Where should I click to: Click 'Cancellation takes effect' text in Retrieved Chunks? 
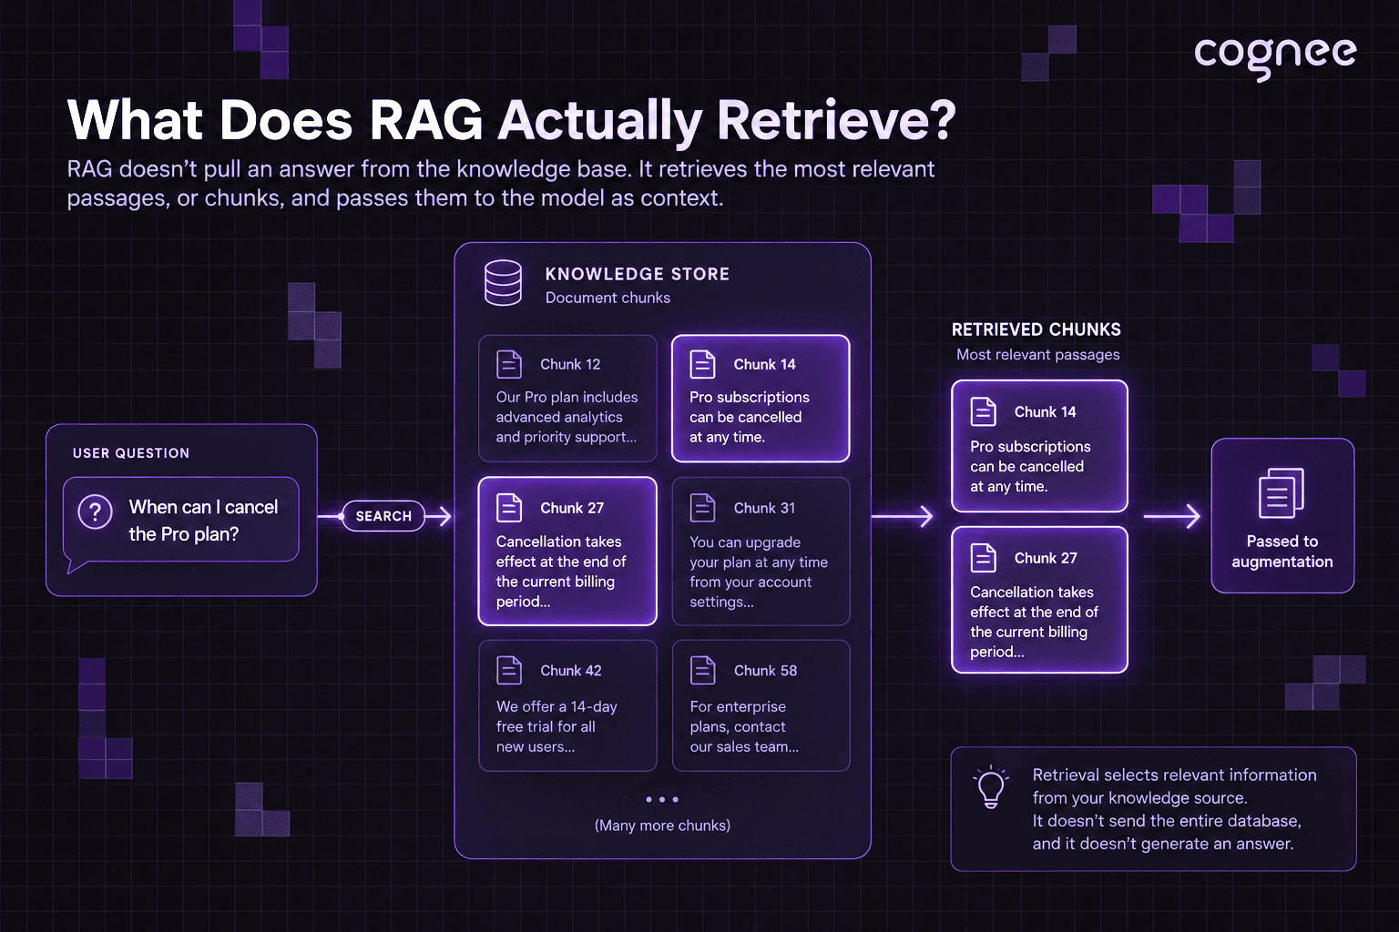1034,622
